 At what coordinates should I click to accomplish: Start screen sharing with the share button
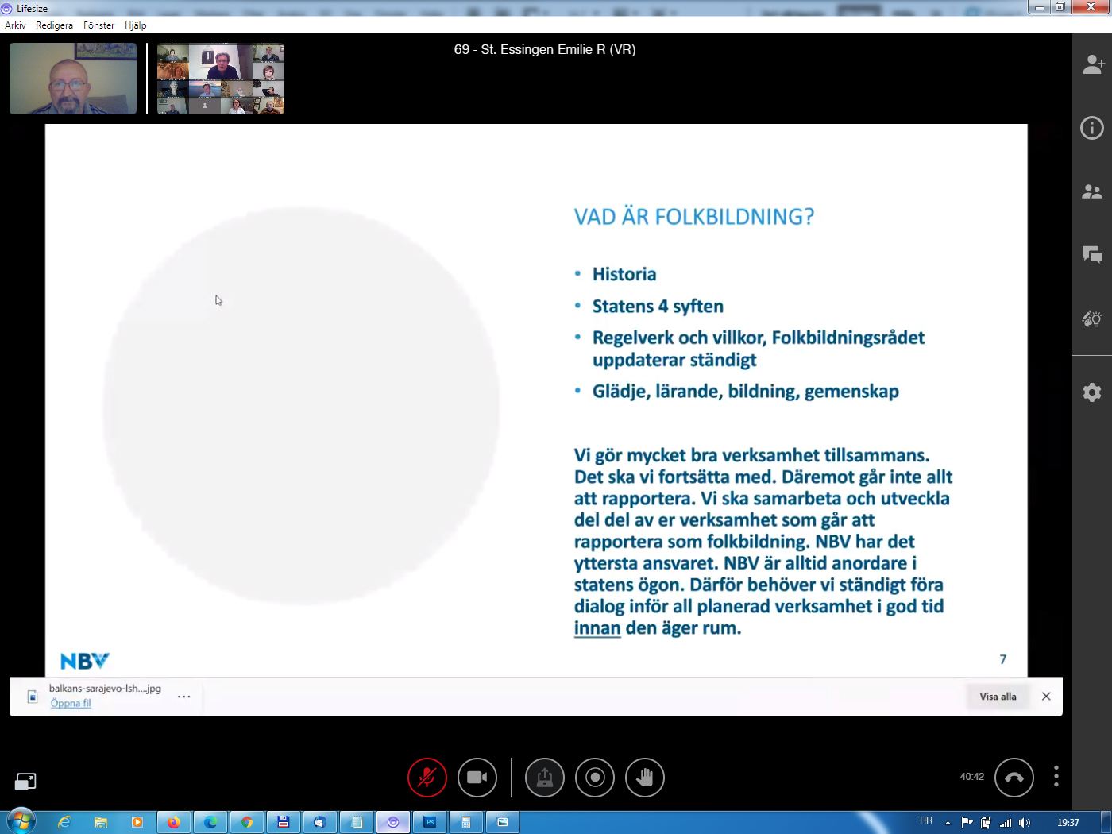pos(545,778)
